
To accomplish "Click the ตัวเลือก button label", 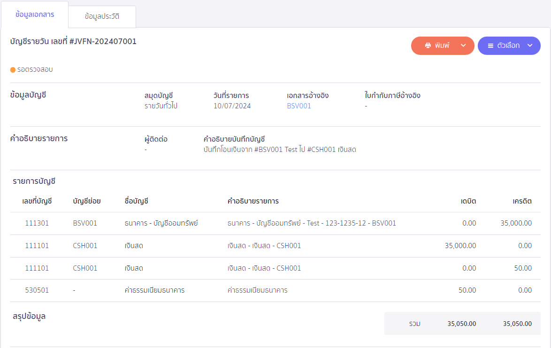I will point(508,45).
